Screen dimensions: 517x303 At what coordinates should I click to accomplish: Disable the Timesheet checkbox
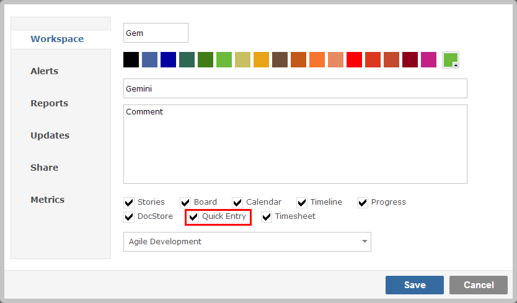tap(267, 217)
